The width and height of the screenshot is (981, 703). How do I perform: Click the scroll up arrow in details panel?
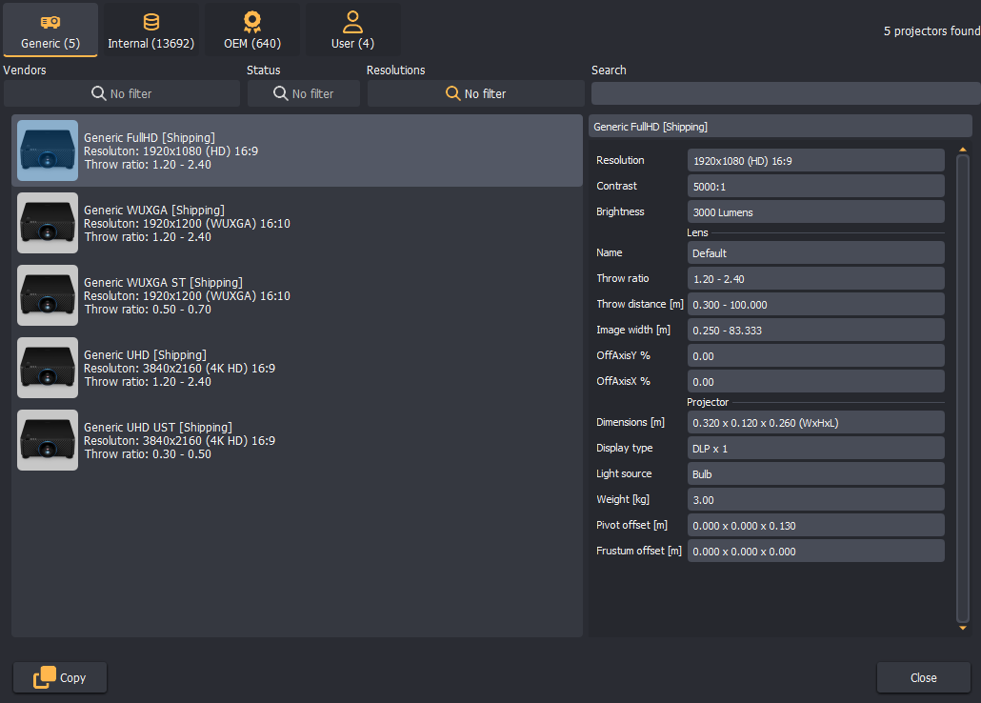click(963, 150)
